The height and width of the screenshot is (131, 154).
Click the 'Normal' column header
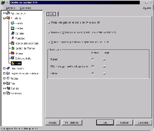click(x=95, y=53)
